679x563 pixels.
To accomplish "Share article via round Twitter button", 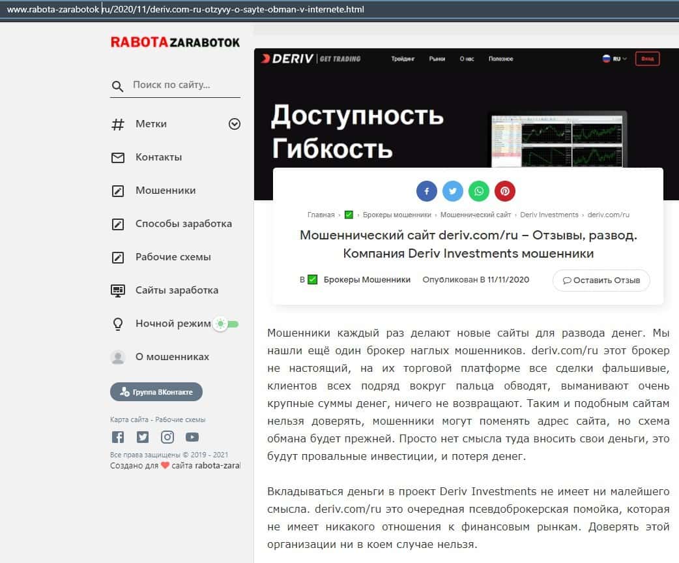I will pos(452,191).
